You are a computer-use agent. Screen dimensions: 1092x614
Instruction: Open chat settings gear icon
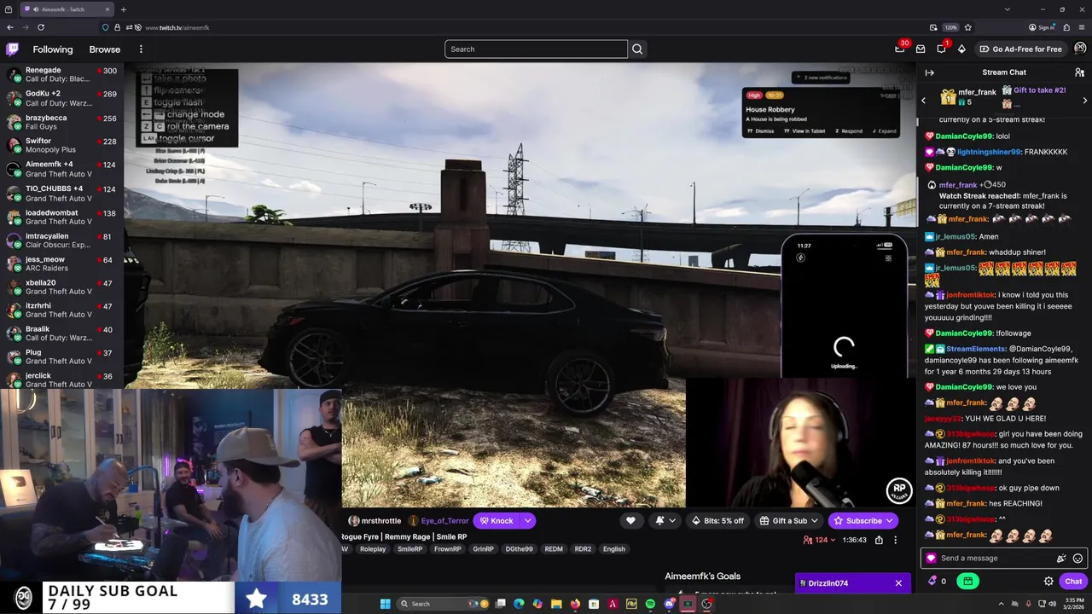[x=1048, y=582]
